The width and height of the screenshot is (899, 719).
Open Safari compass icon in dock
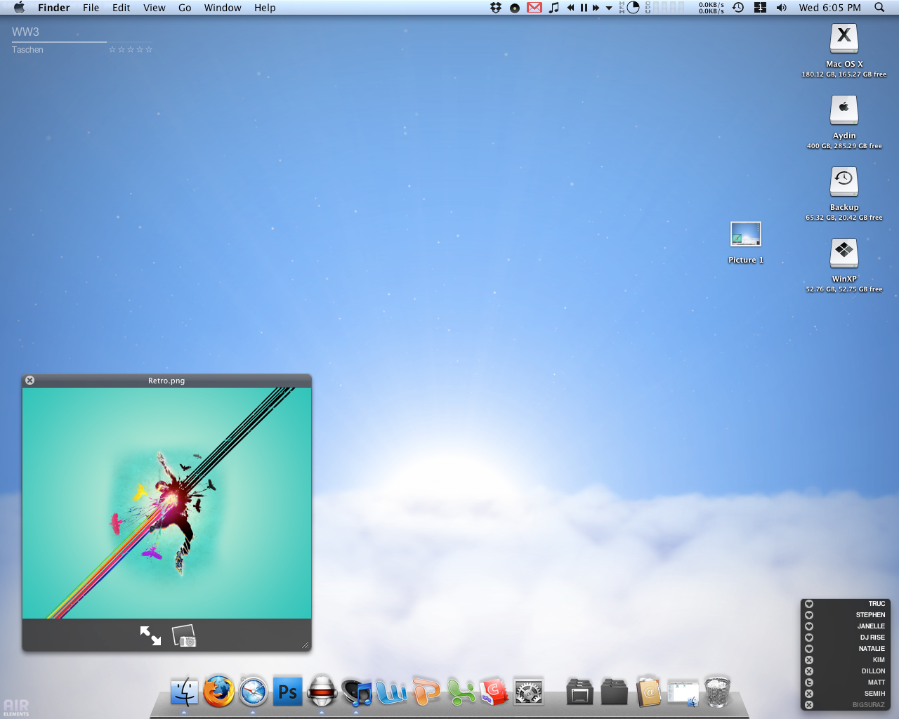[253, 692]
